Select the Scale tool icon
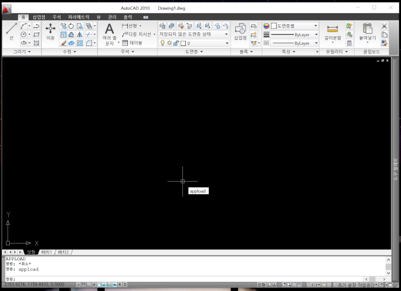 click(x=63, y=34)
